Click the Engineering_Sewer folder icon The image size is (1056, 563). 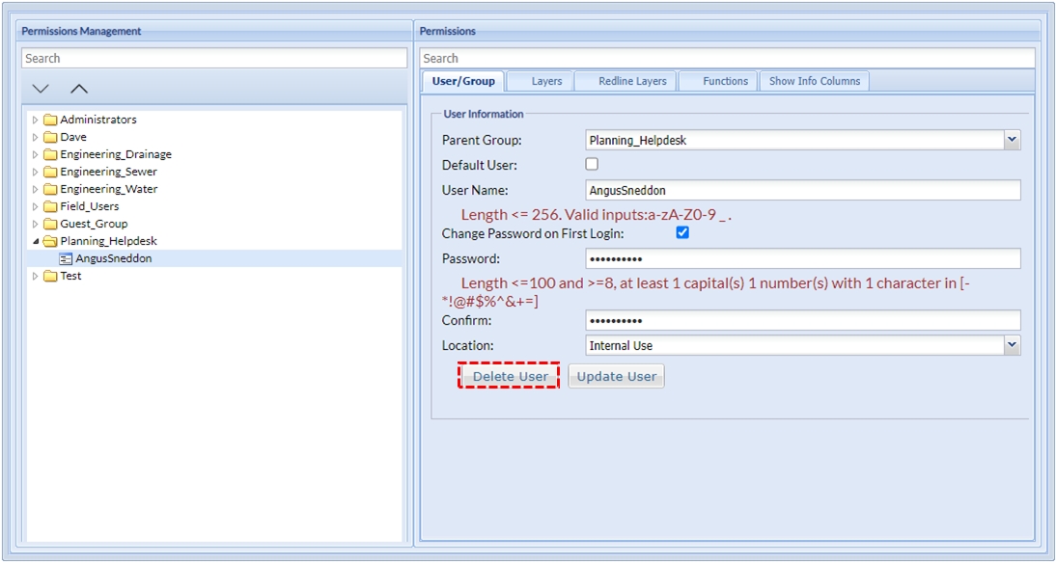point(50,172)
